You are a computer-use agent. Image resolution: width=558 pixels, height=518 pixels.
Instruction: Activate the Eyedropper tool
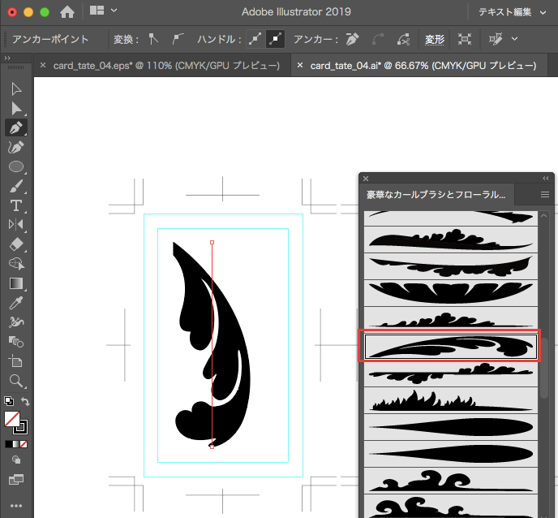click(x=15, y=303)
